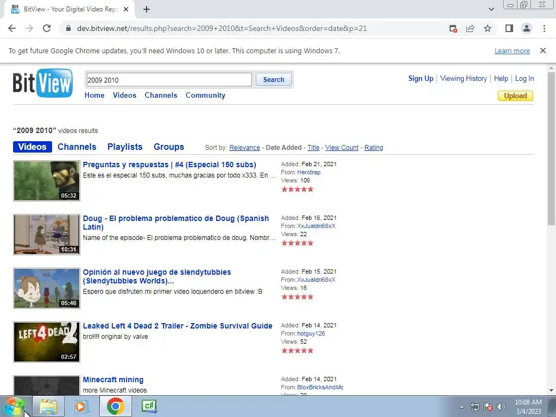556x417 pixels.
Task: Switch to the Channels results tab
Action: 77,147
